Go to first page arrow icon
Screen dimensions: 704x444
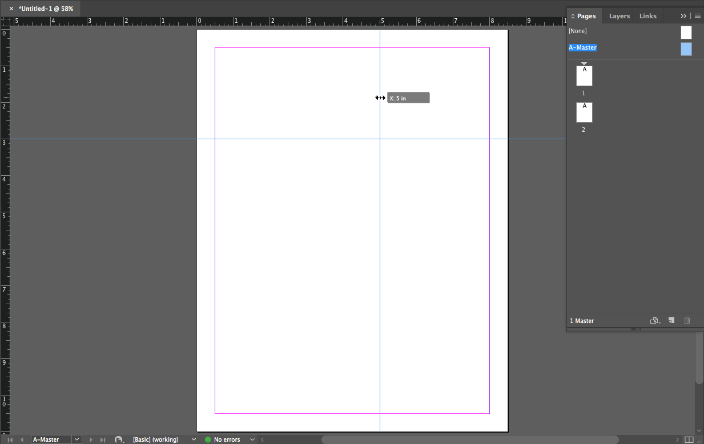pos(10,439)
